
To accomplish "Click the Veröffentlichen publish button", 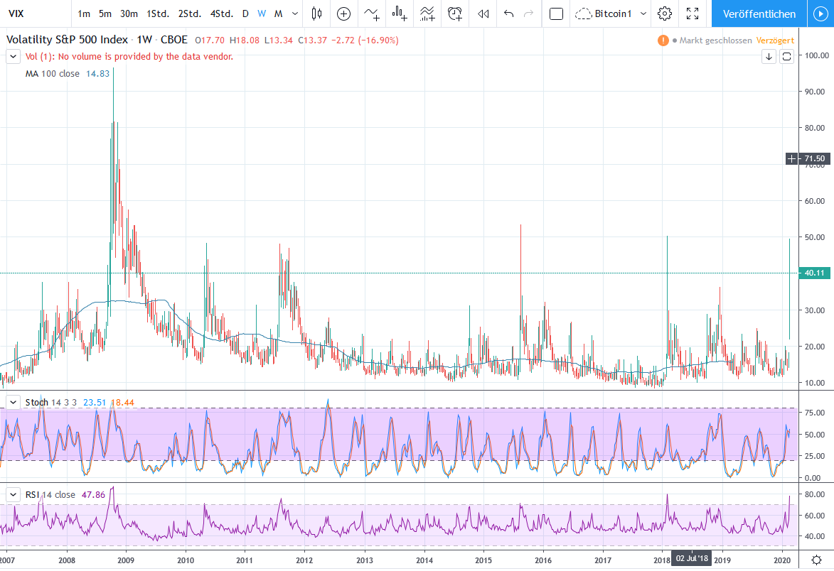I will 759,13.
